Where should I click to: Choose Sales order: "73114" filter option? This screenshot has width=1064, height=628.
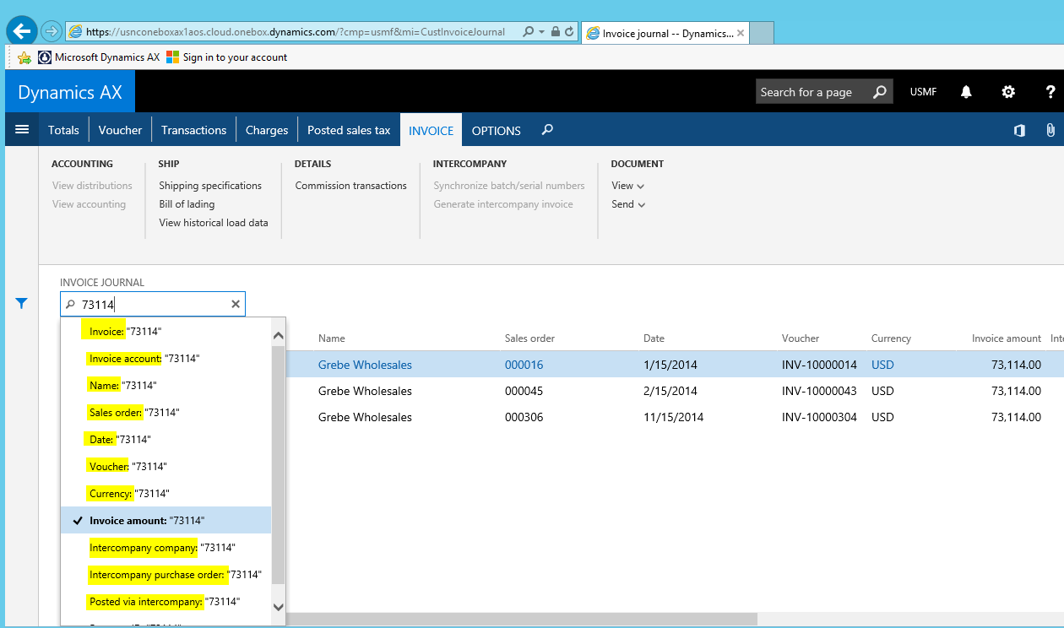click(134, 413)
